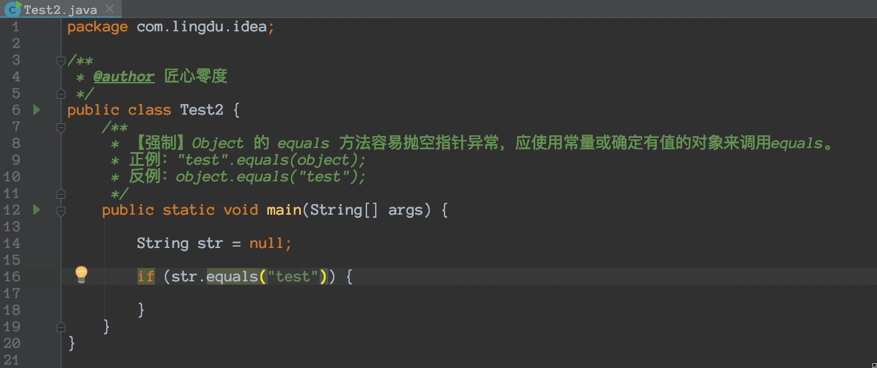Viewport: 877px width, 368px height.
Task: Fold the author comment from its closing marker
Action: (x=61, y=94)
